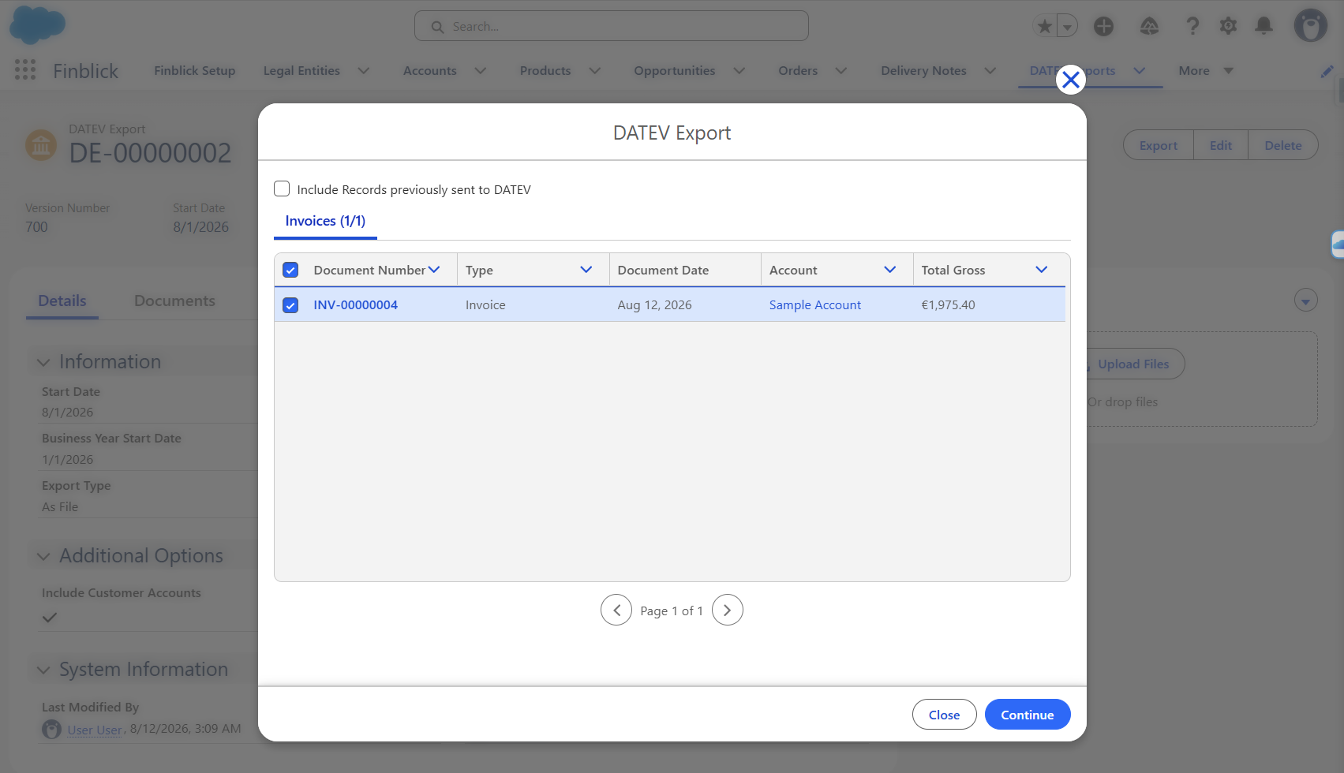Open Products nav item
The image size is (1344, 773).
point(545,71)
